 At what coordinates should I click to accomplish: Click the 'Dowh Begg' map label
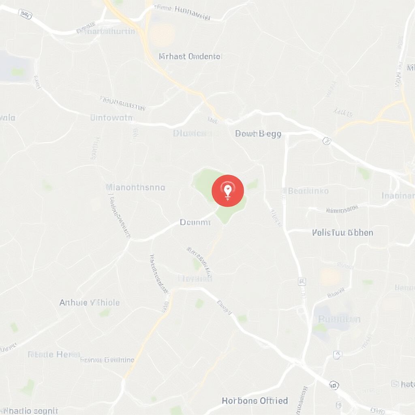coord(258,134)
